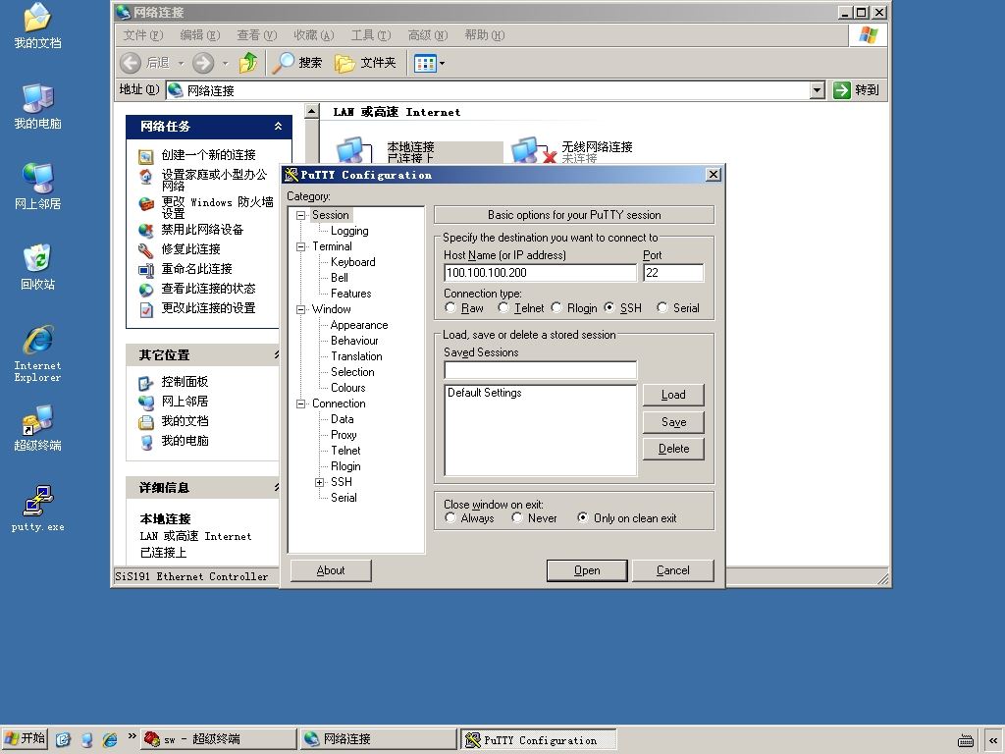Screen dimensions: 1005x754
Task: Collapse the Connection tree node
Action: click(300, 404)
